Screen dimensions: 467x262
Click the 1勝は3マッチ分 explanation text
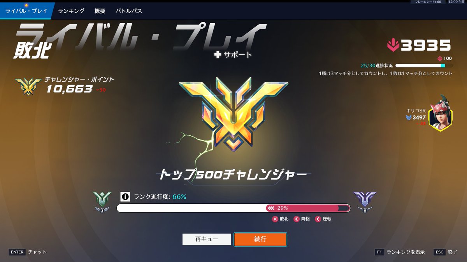pyautogui.click(x=385, y=73)
